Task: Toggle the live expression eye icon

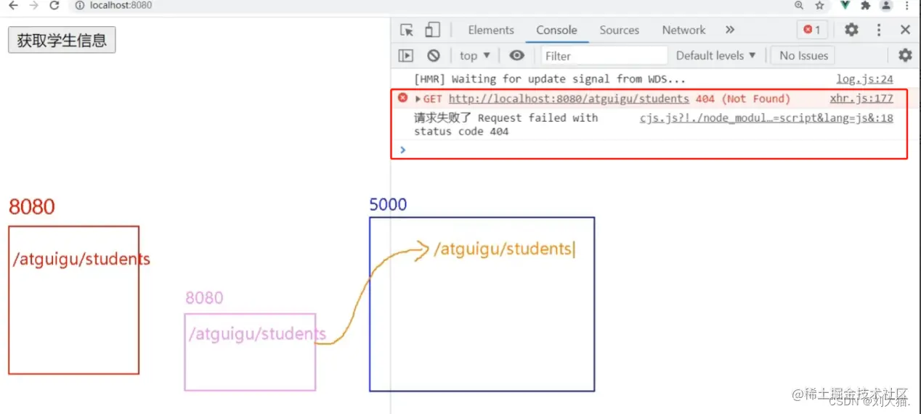Action: pyautogui.click(x=516, y=55)
